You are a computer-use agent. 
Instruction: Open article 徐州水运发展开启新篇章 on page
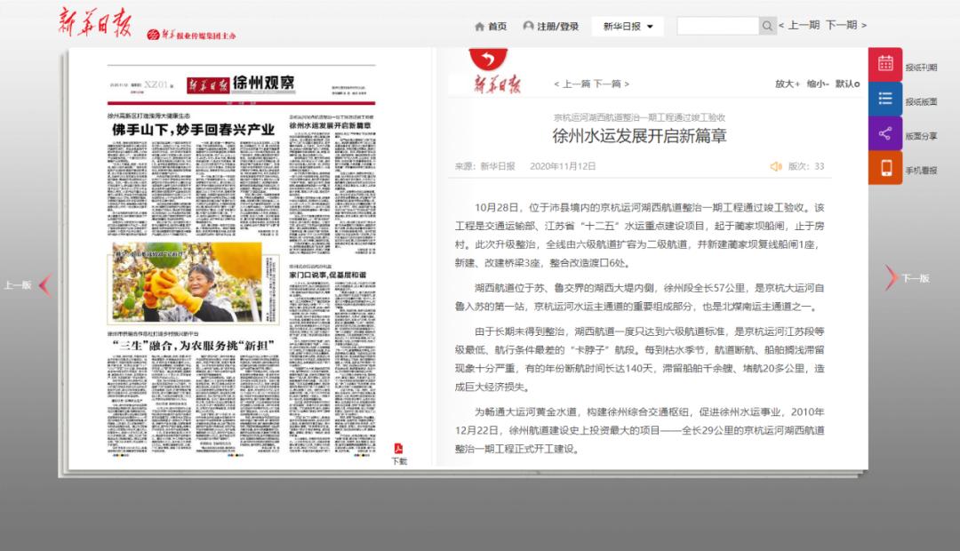pyautogui.click(x=330, y=125)
